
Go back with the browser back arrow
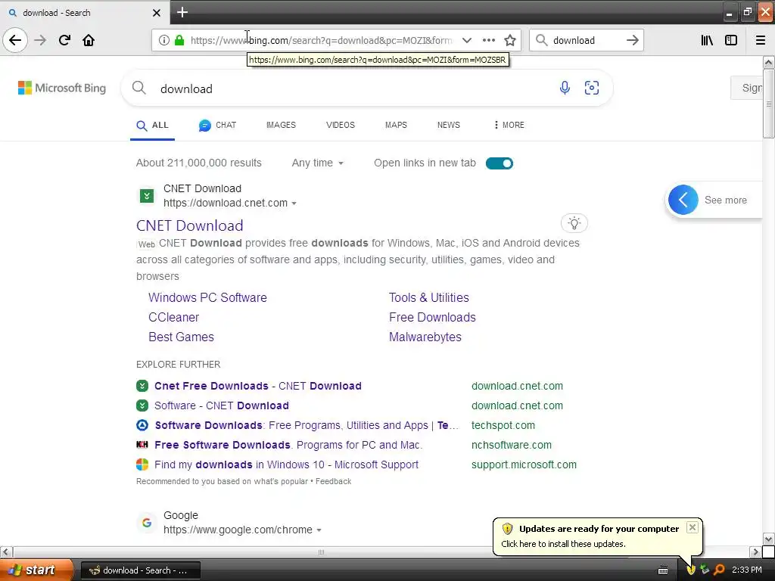[15, 40]
